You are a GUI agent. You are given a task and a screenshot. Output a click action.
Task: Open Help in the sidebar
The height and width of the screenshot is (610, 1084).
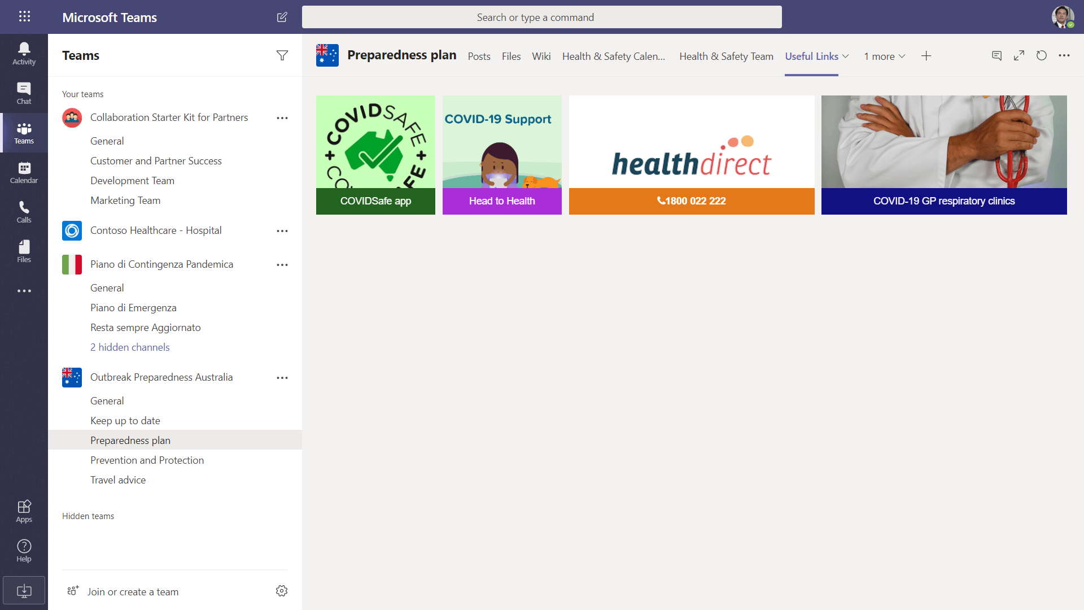[x=24, y=551]
